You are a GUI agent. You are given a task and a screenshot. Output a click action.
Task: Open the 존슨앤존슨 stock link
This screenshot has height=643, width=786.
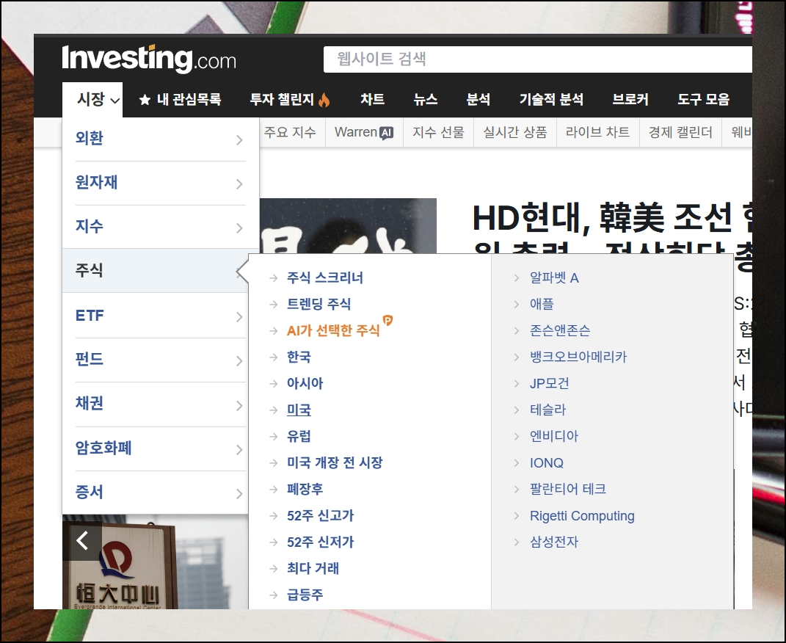click(560, 331)
